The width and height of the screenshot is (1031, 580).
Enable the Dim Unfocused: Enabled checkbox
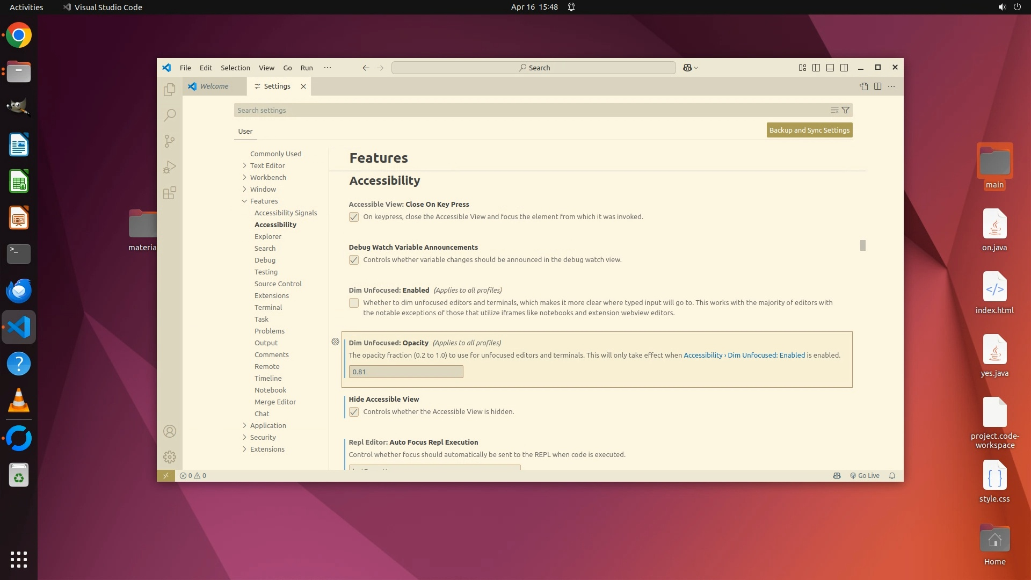click(x=354, y=303)
